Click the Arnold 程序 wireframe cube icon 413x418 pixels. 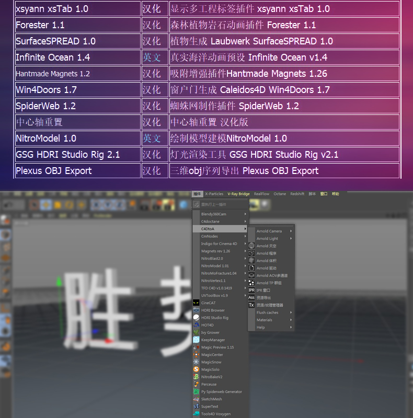(251, 253)
